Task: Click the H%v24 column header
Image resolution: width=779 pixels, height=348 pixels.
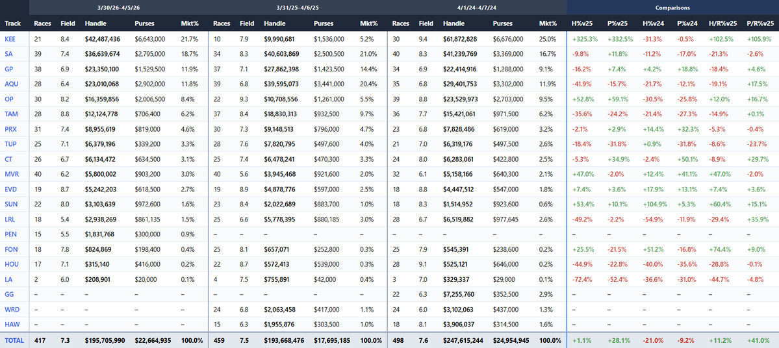Action: (654, 23)
